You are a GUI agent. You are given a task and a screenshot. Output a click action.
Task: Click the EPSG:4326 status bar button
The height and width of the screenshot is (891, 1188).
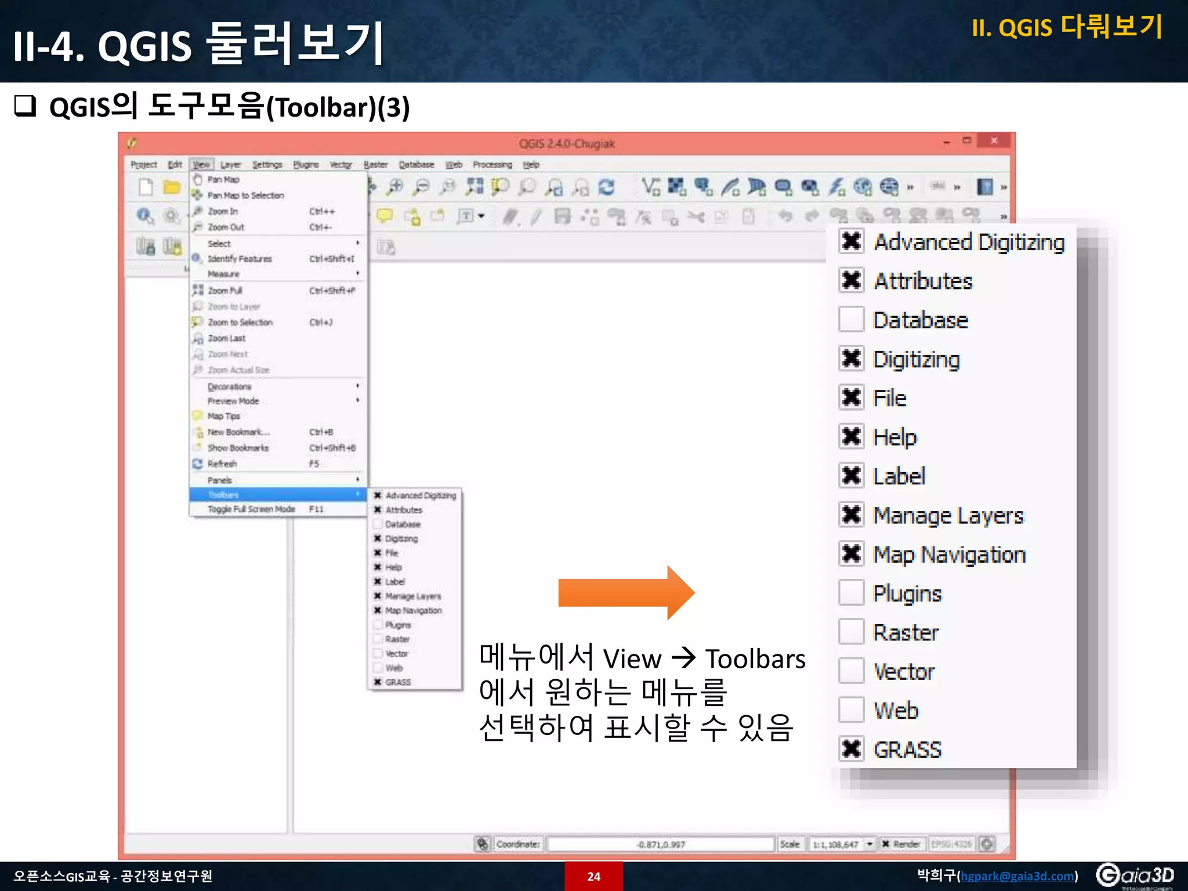click(x=952, y=844)
